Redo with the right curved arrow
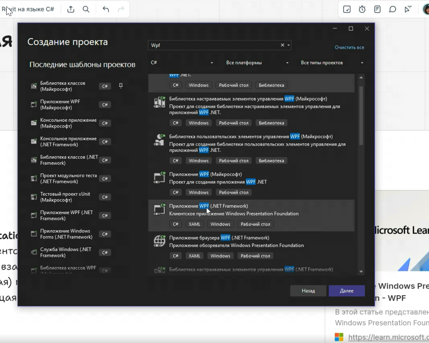This screenshot has width=429, height=343. [121, 9]
